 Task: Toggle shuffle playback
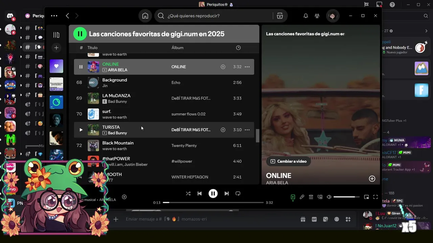pos(188,193)
